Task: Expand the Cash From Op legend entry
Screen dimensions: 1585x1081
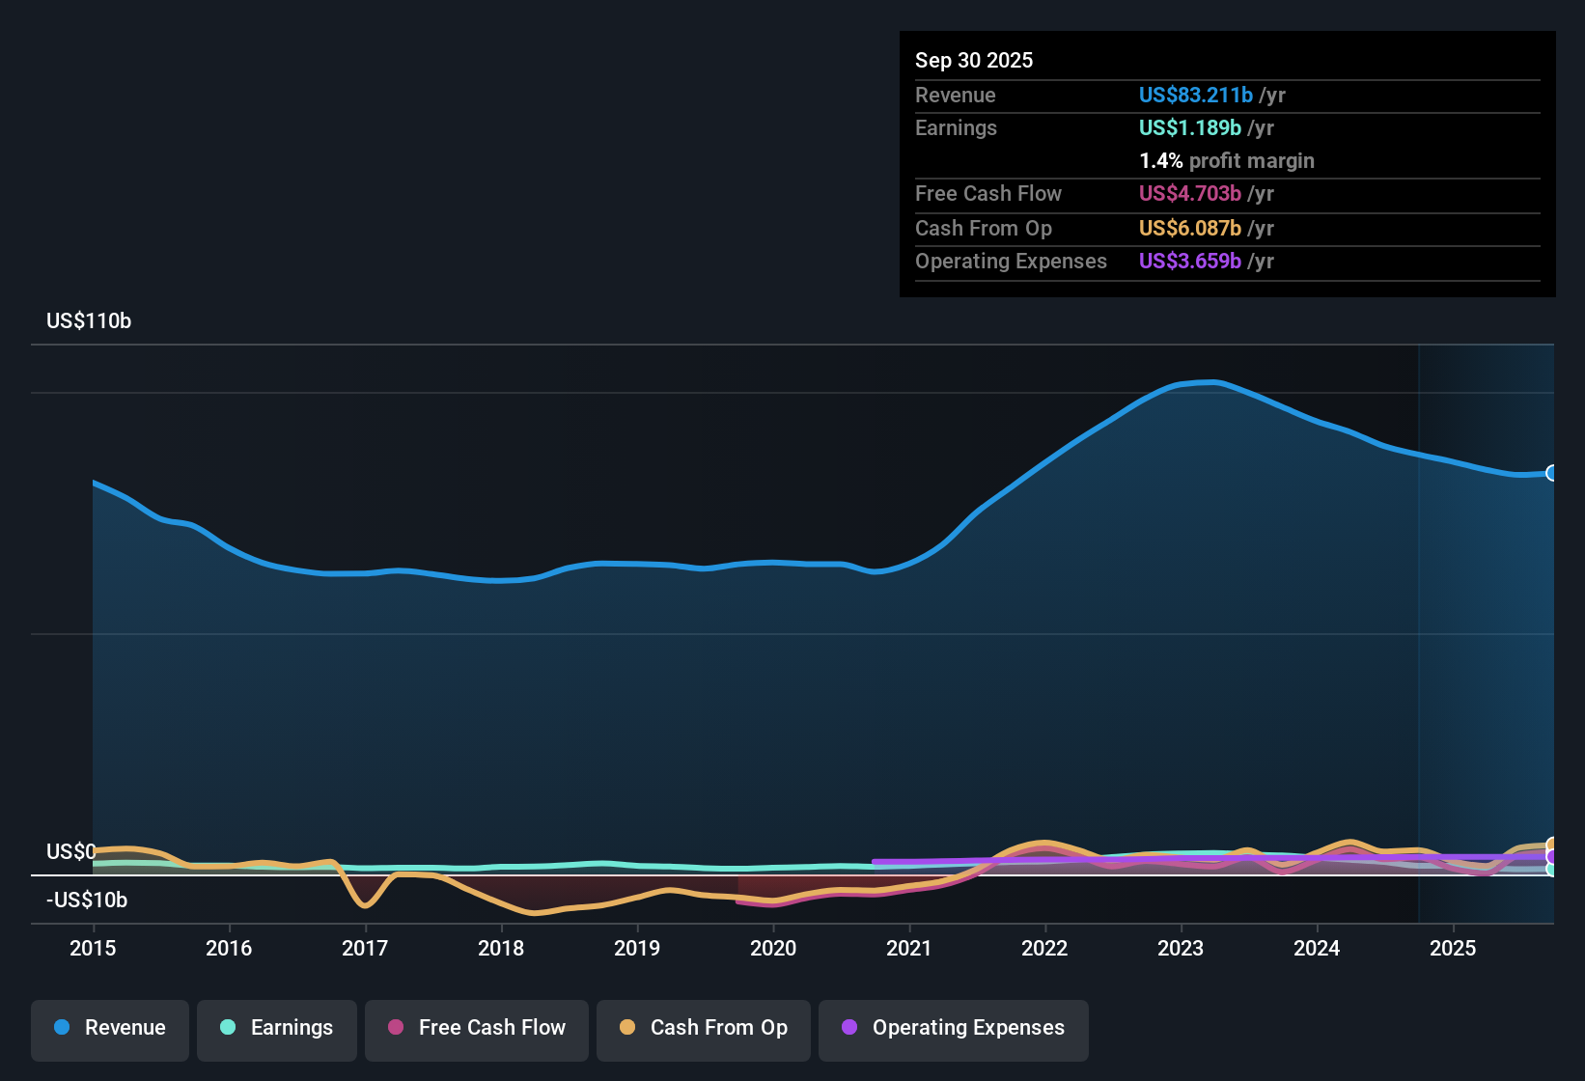Action: coord(703,1030)
